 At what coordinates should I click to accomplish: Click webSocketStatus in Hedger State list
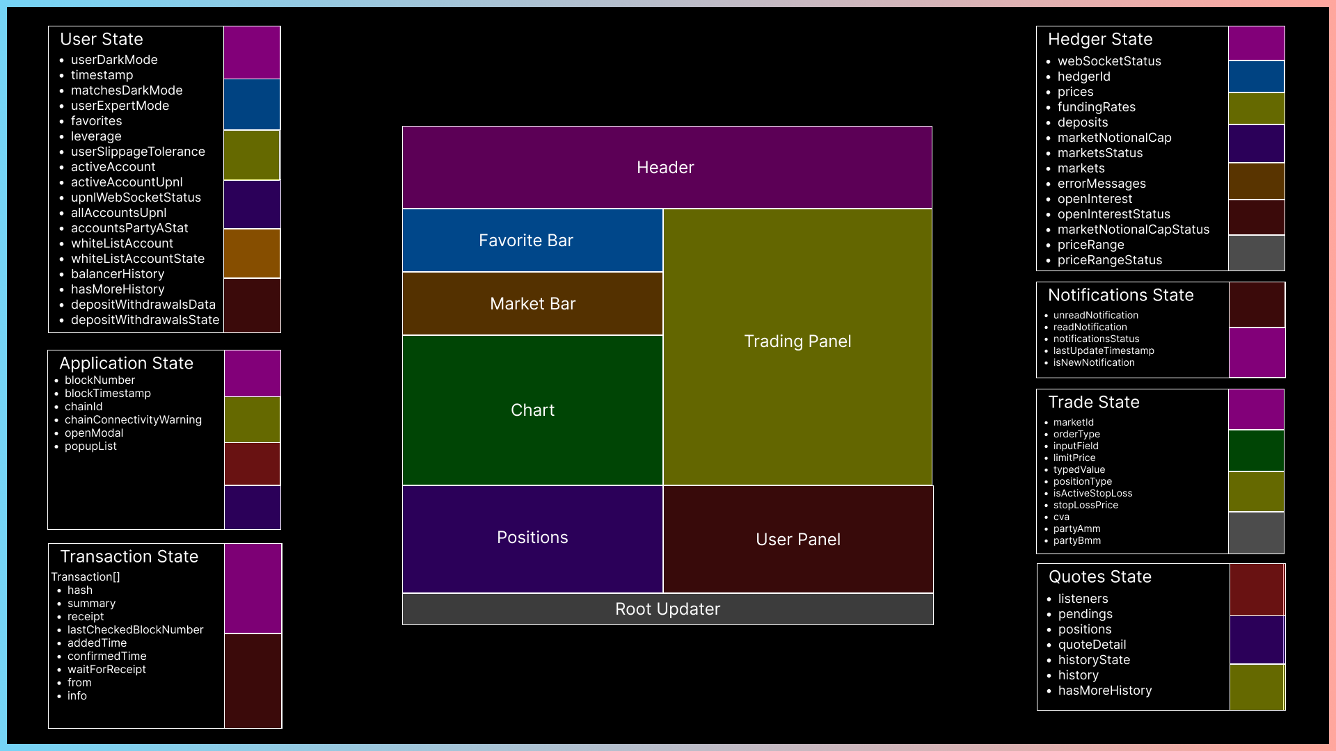click(x=1109, y=61)
